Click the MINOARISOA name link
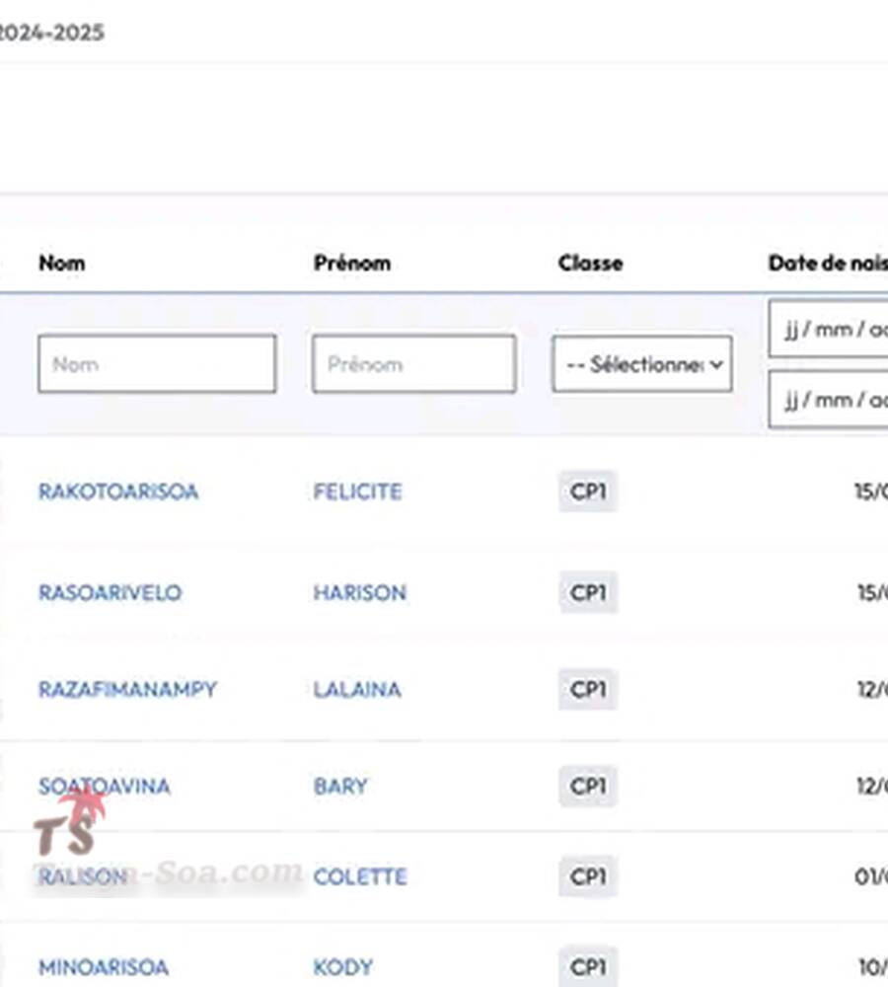The height and width of the screenshot is (987, 888). click(x=103, y=967)
